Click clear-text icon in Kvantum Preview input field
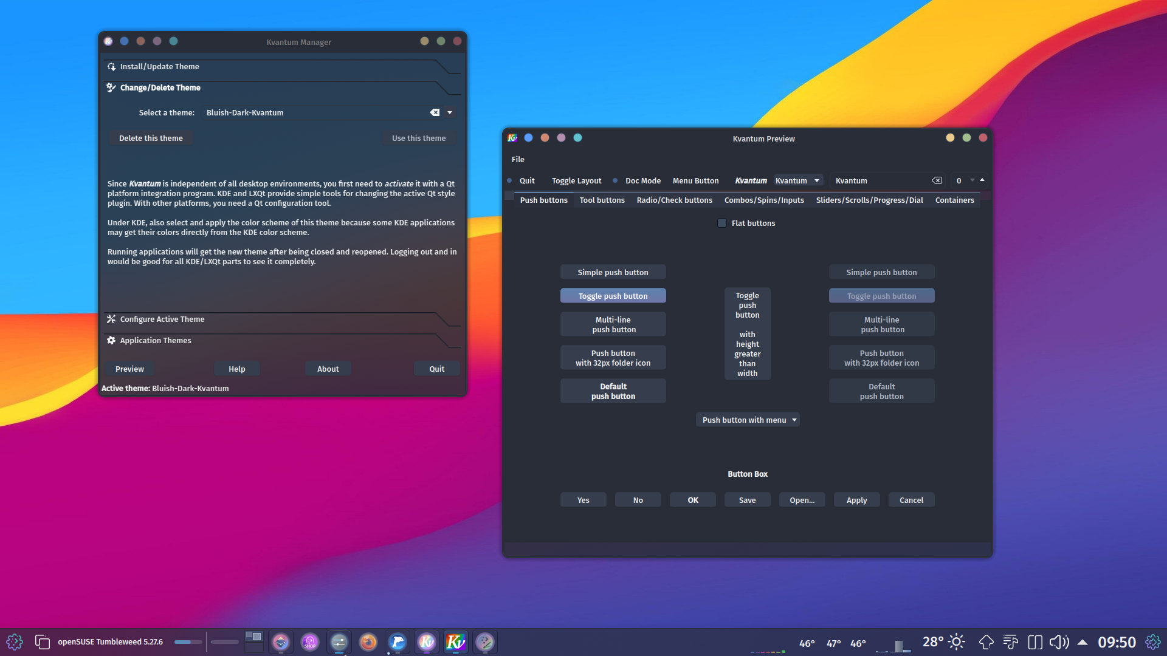1167x656 pixels. coord(937,180)
